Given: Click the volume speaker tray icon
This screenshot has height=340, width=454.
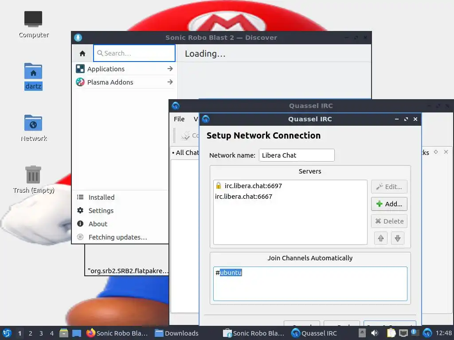Looking at the screenshot, I should [x=375, y=333].
